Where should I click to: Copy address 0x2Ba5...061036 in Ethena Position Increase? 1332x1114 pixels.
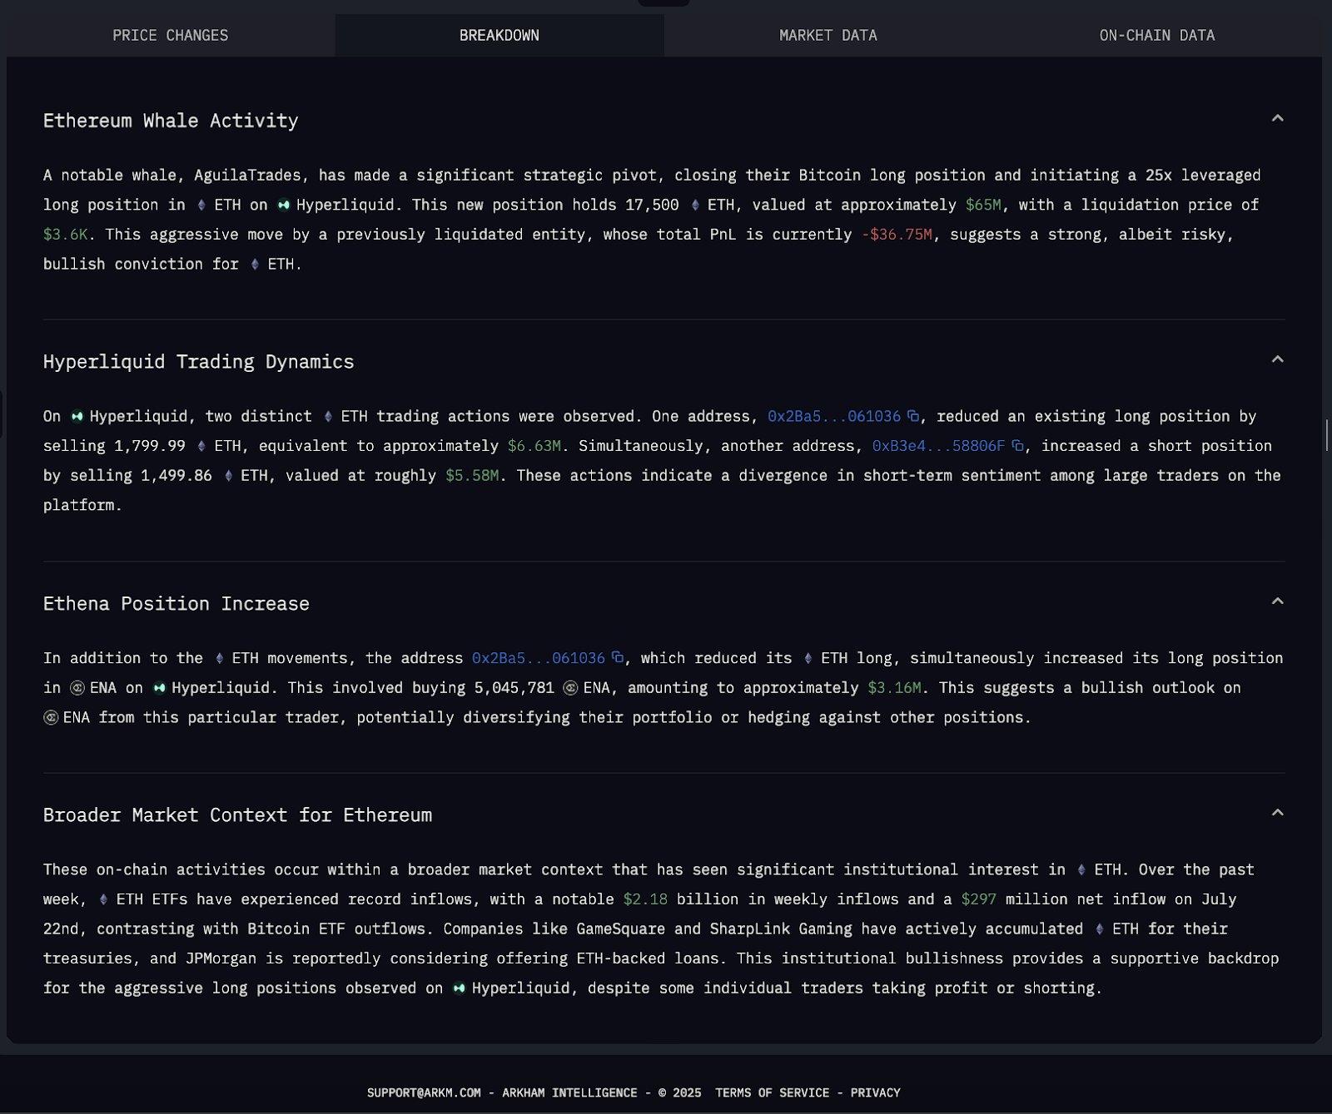tap(618, 657)
